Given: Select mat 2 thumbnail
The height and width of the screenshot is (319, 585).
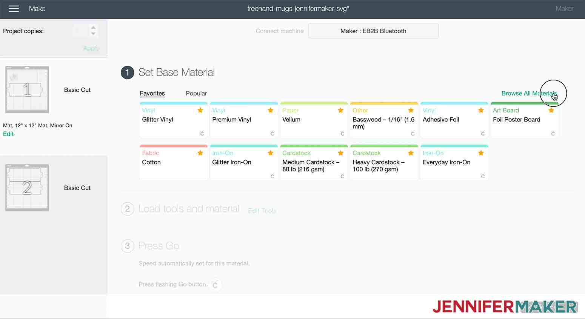Looking at the screenshot, I should tap(27, 188).
